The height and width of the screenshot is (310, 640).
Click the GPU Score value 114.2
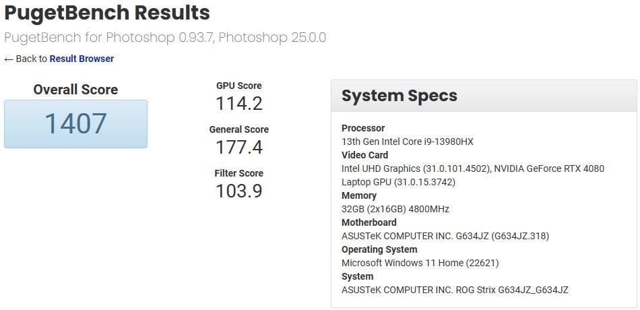238,104
